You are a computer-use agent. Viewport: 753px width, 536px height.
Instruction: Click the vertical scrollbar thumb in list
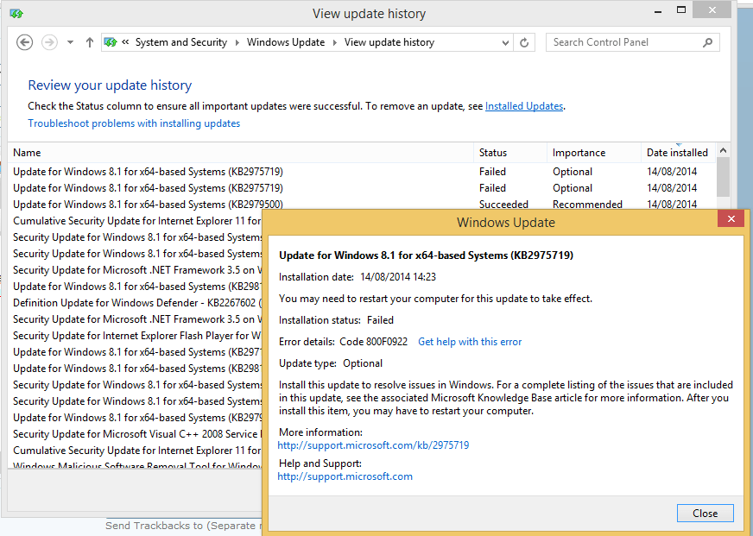[x=724, y=177]
